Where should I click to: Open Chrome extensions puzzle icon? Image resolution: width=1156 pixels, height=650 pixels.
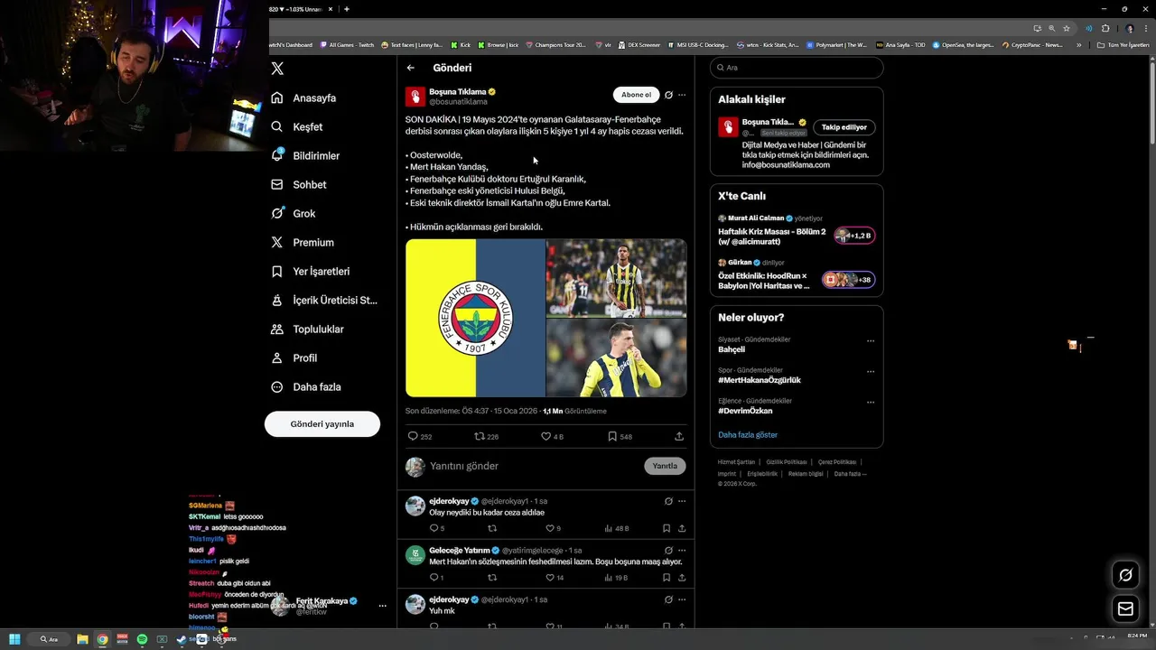tap(1105, 28)
